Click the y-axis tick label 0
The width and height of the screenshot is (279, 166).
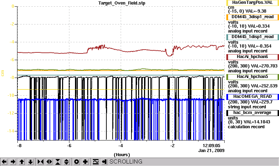(x=13, y=6)
